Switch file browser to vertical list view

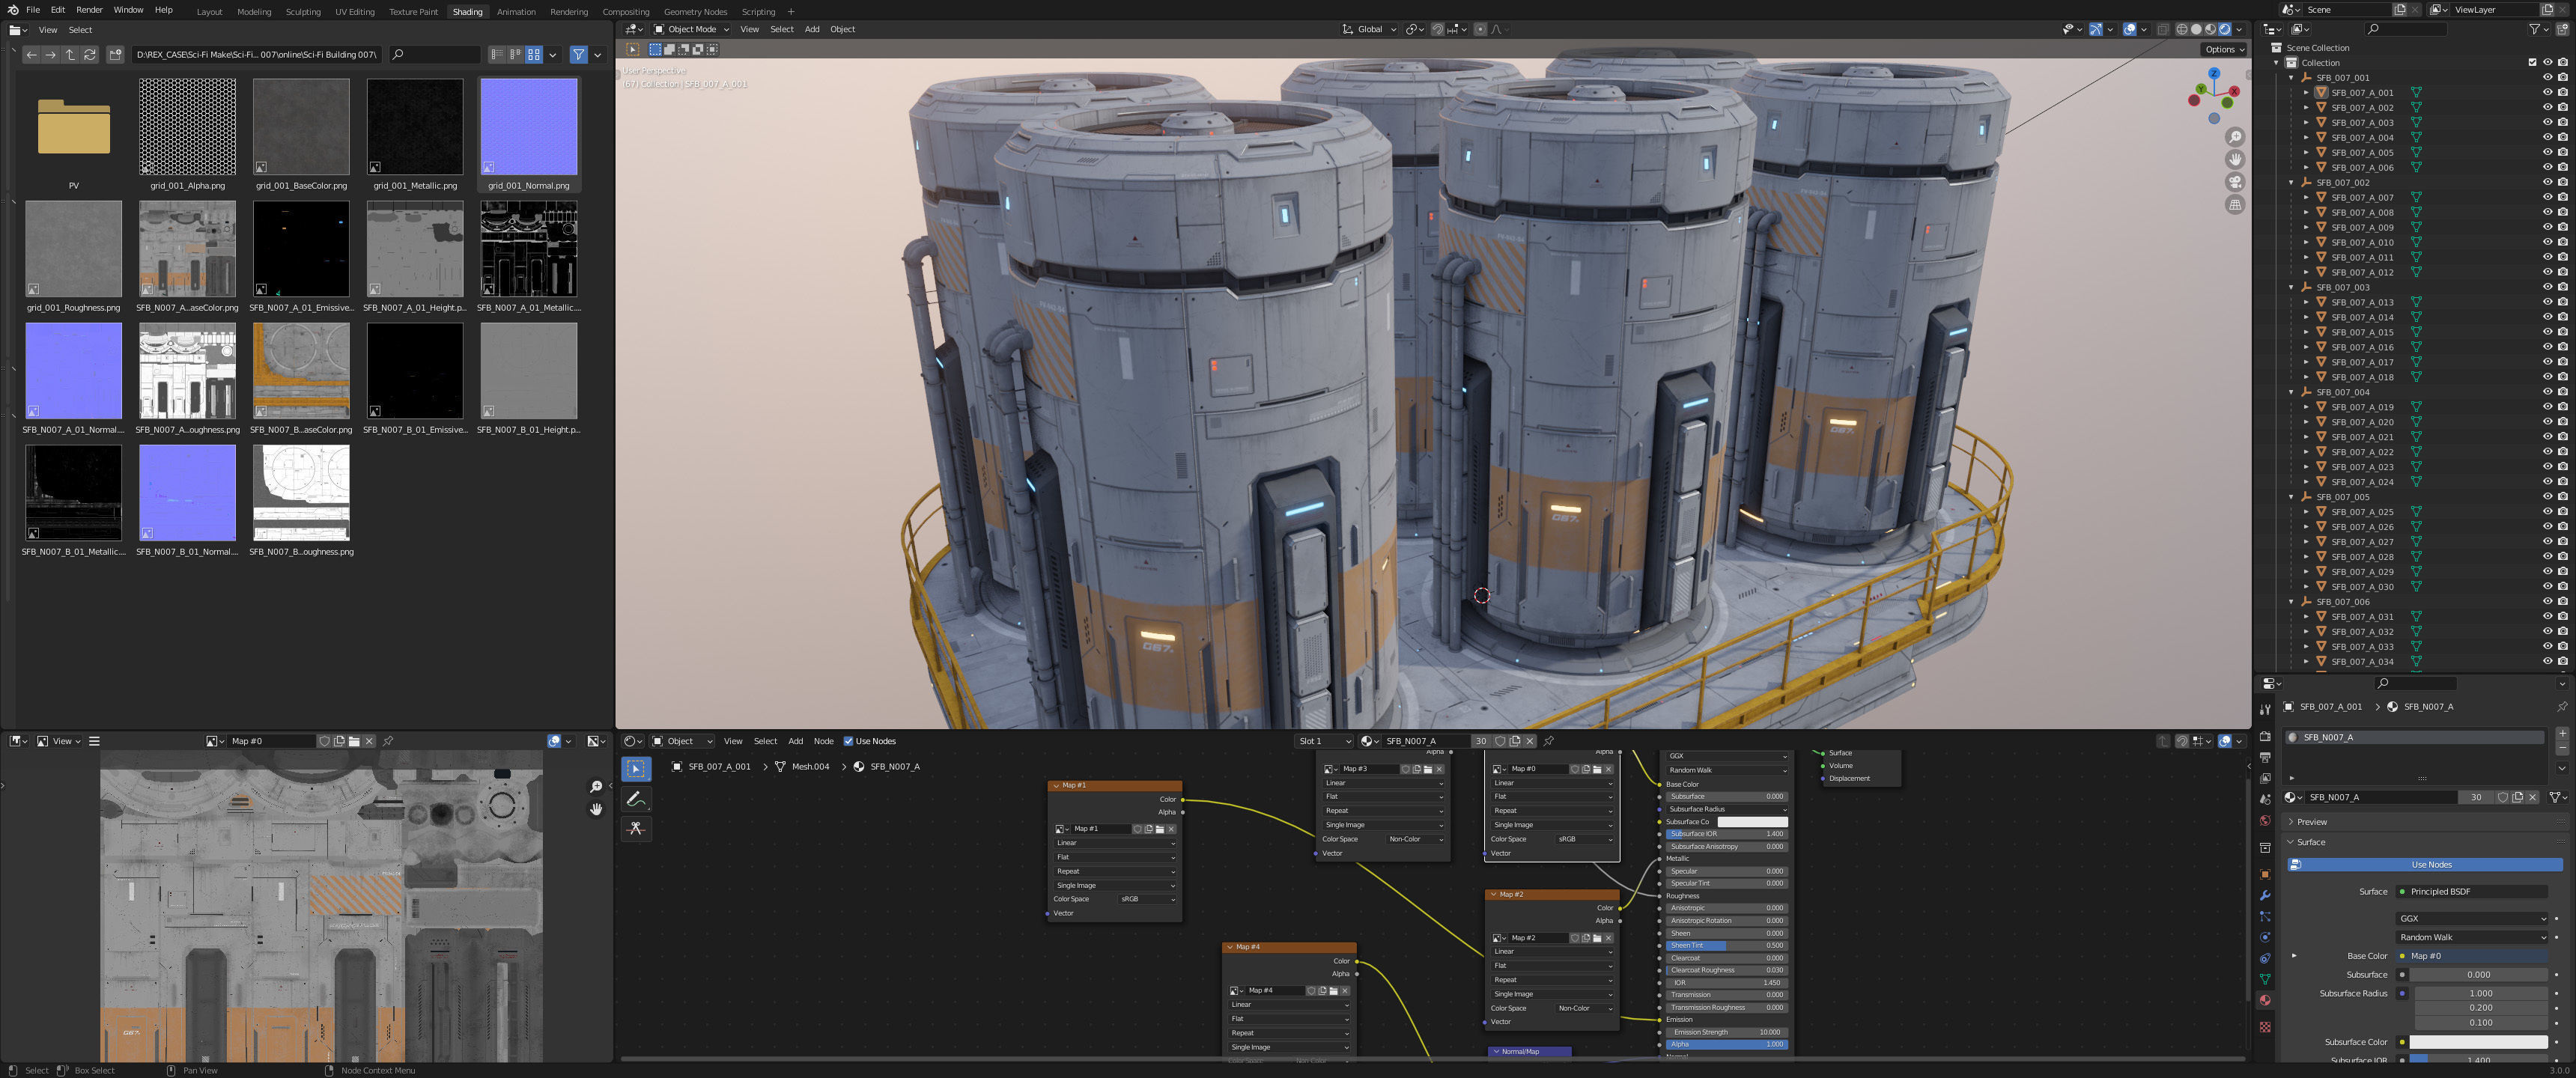pos(497,55)
